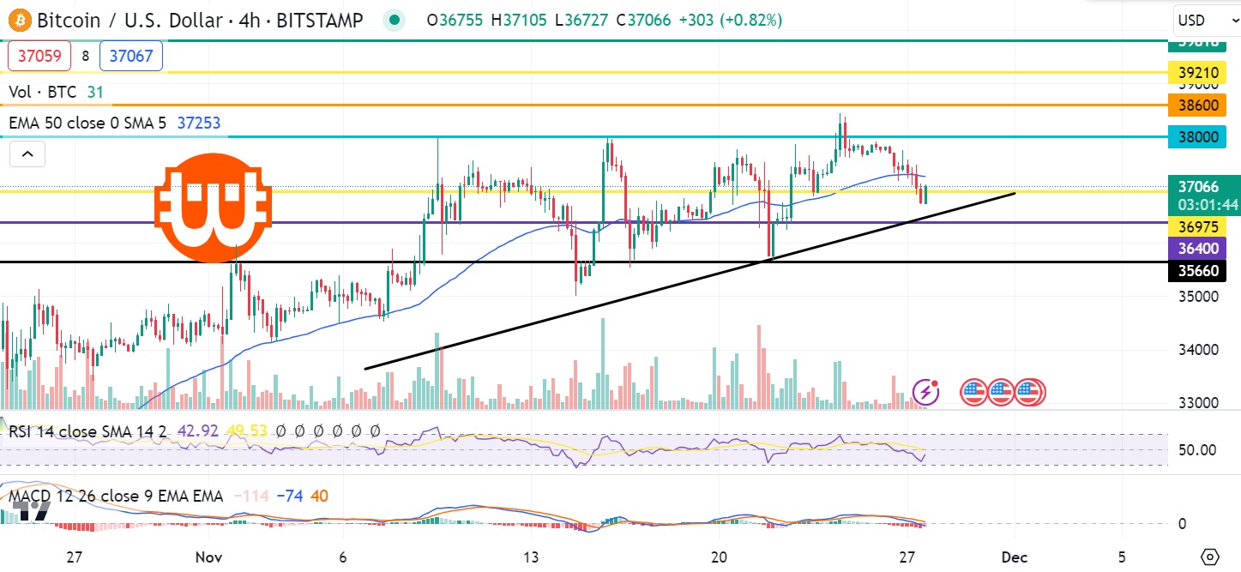Click the spread value 8
This screenshot has width=1241, height=572.
coord(85,57)
